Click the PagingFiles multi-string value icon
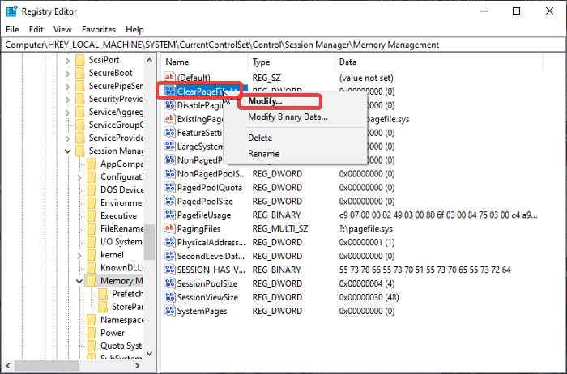 click(170, 229)
